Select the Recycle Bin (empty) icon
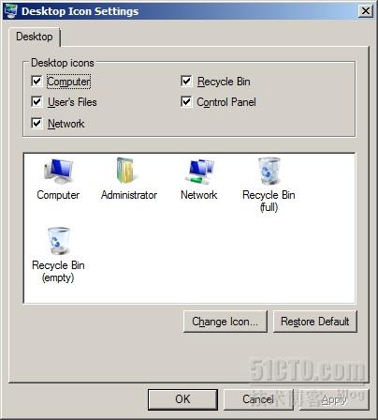Screen dimensions: 378x420 [x=58, y=255]
